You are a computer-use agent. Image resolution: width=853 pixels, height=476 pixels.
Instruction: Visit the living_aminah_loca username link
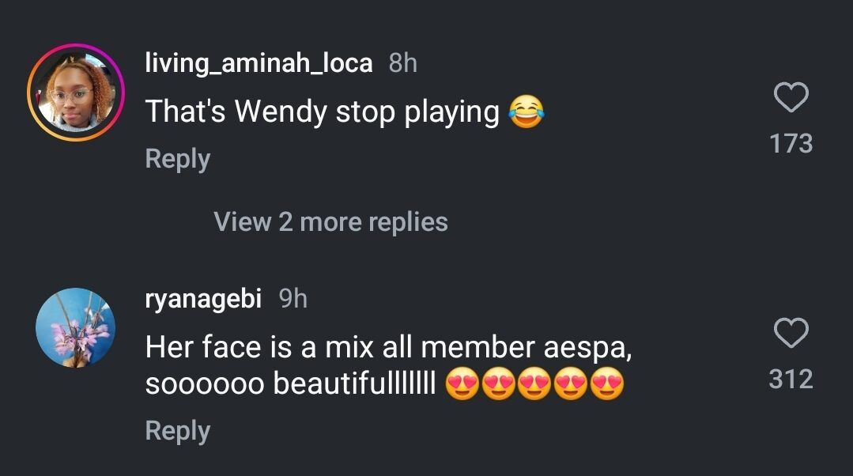point(259,63)
